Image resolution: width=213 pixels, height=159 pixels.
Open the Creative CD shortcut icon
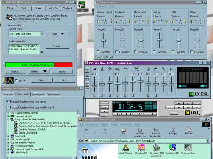point(141,148)
